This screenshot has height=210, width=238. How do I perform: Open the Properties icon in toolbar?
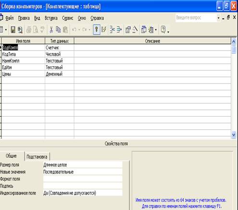click(128, 30)
